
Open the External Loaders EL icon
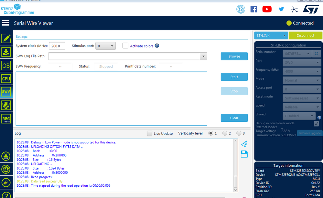click(x=6, y=169)
